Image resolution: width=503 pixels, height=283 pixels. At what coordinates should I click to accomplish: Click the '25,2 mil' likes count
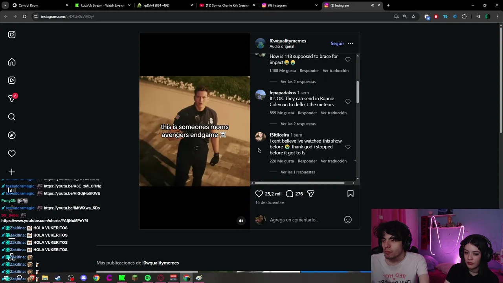pos(273,194)
